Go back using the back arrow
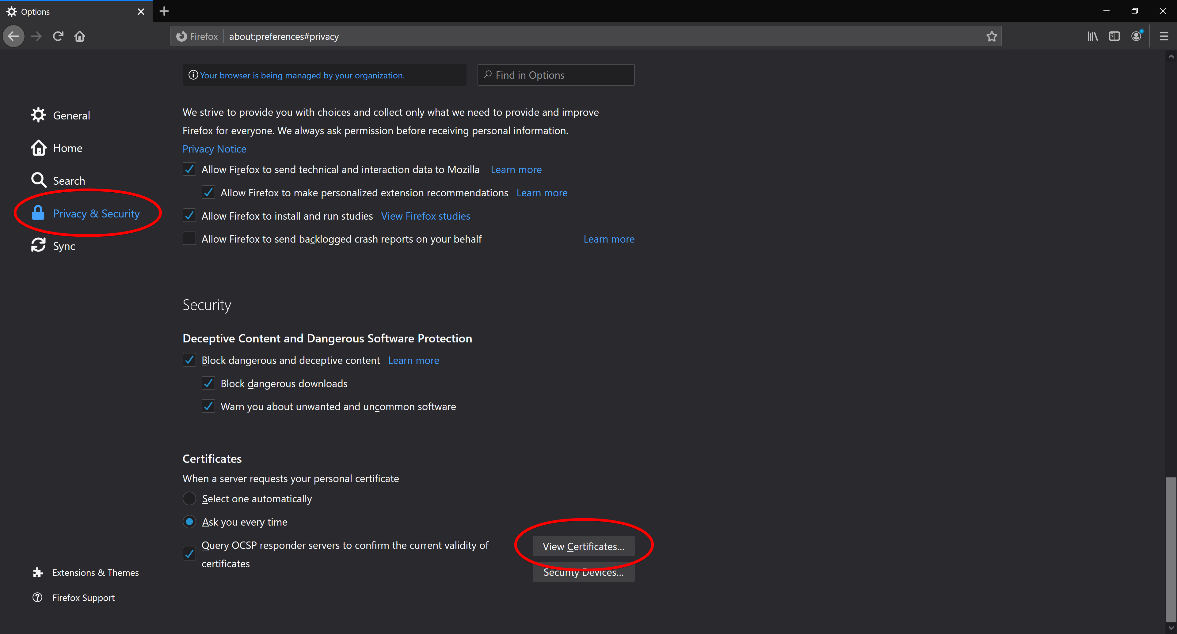 point(13,36)
